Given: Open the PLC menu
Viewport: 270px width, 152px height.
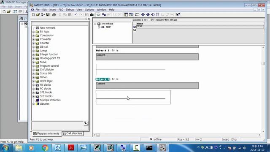Looking at the screenshot, I should pos(61,10).
